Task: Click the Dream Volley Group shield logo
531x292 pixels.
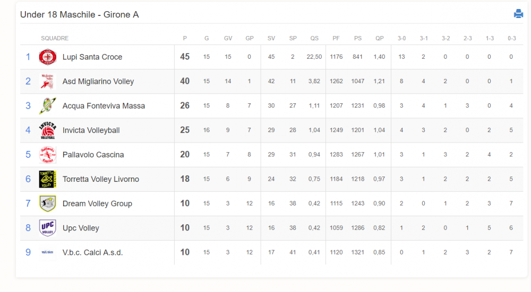Action: (x=47, y=203)
